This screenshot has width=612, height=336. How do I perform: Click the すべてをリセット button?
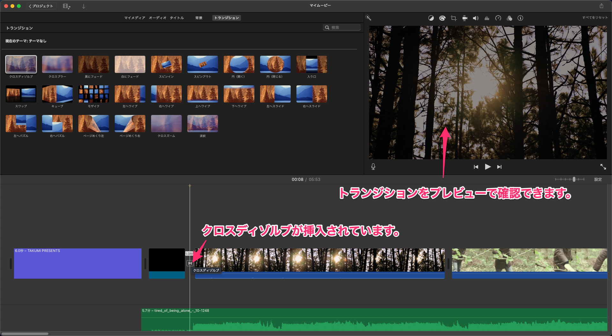click(x=595, y=18)
